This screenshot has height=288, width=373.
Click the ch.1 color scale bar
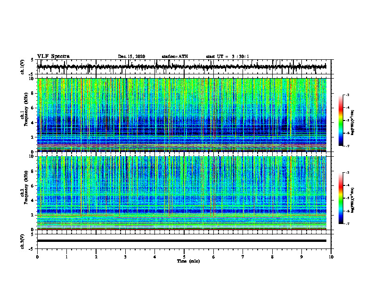(x=341, y=120)
